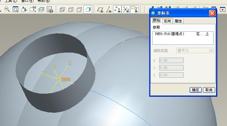Screen dimensions: 227x126
Task: Click the close-window toolbar icon
Action: click(x=222, y=10)
